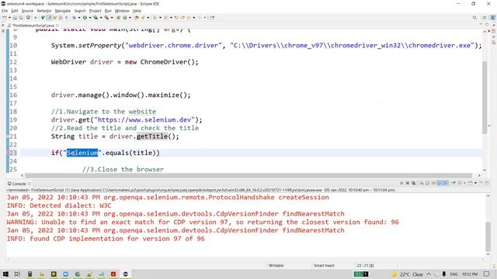
Task: Open the Coverage dropdown arrow
Action: click(x=101, y=18)
